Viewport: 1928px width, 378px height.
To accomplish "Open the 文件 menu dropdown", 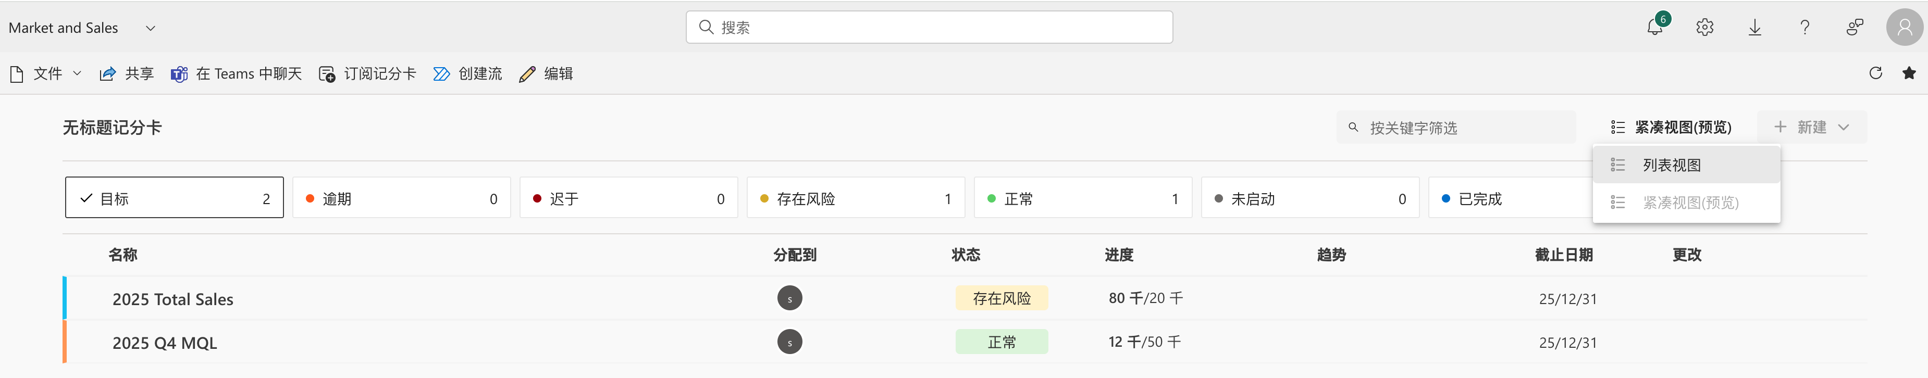I will (46, 73).
